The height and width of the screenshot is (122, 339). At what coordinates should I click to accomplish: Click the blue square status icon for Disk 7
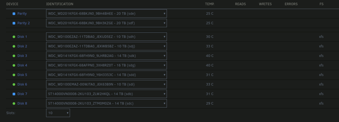pyautogui.click(x=14, y=94)
